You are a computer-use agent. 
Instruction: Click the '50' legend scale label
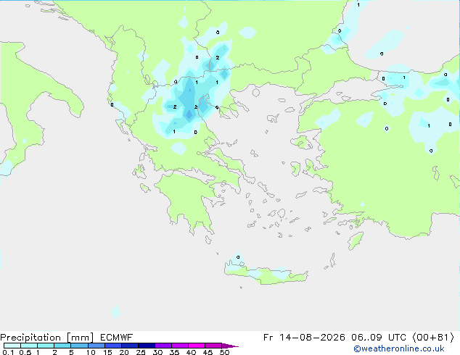[x=224, y=352]
